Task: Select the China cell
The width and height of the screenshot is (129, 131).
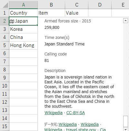Action: (x=24, y=37)
